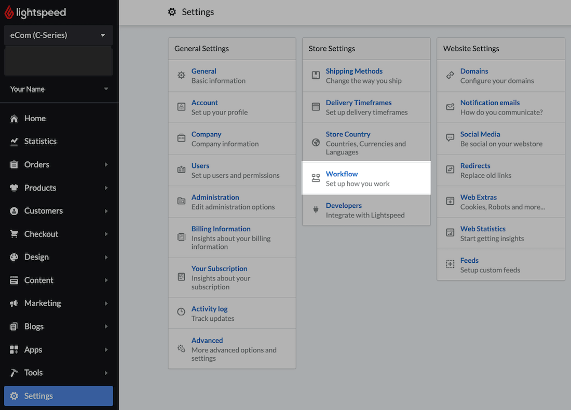This screenshot has height=410, width=571.
Task: Click the Design globe icon
Action: coord(13,257)
